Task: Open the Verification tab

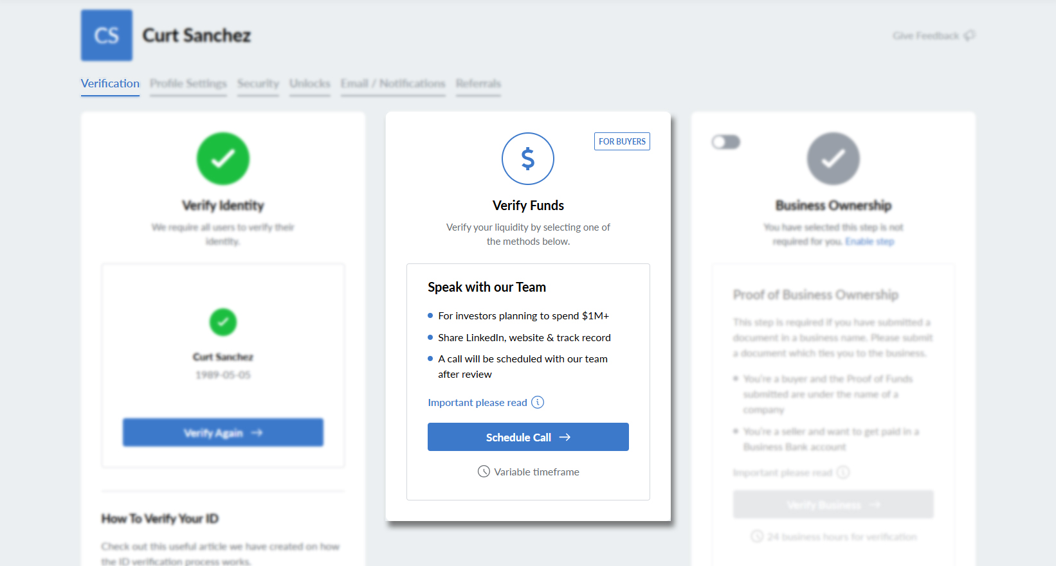Action: [x=110, y=84]
